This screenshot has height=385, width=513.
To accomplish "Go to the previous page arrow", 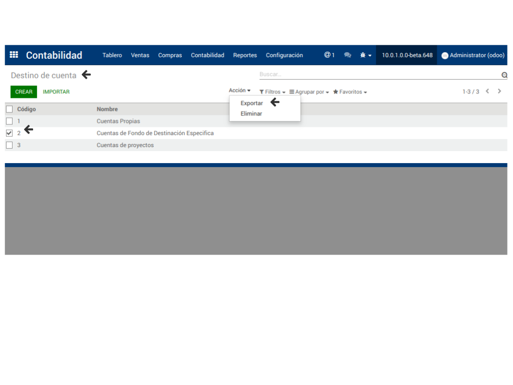I will click(x=487, y=91).
